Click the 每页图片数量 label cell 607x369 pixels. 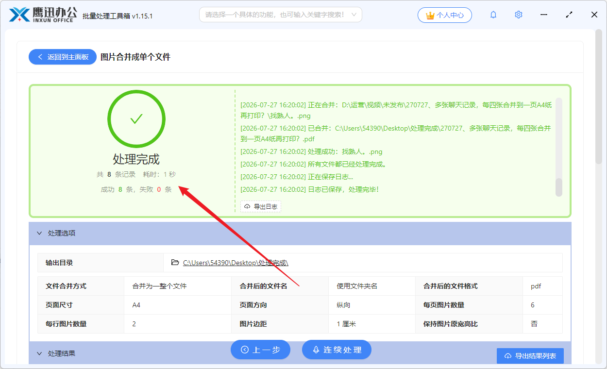tap(469, 305)
